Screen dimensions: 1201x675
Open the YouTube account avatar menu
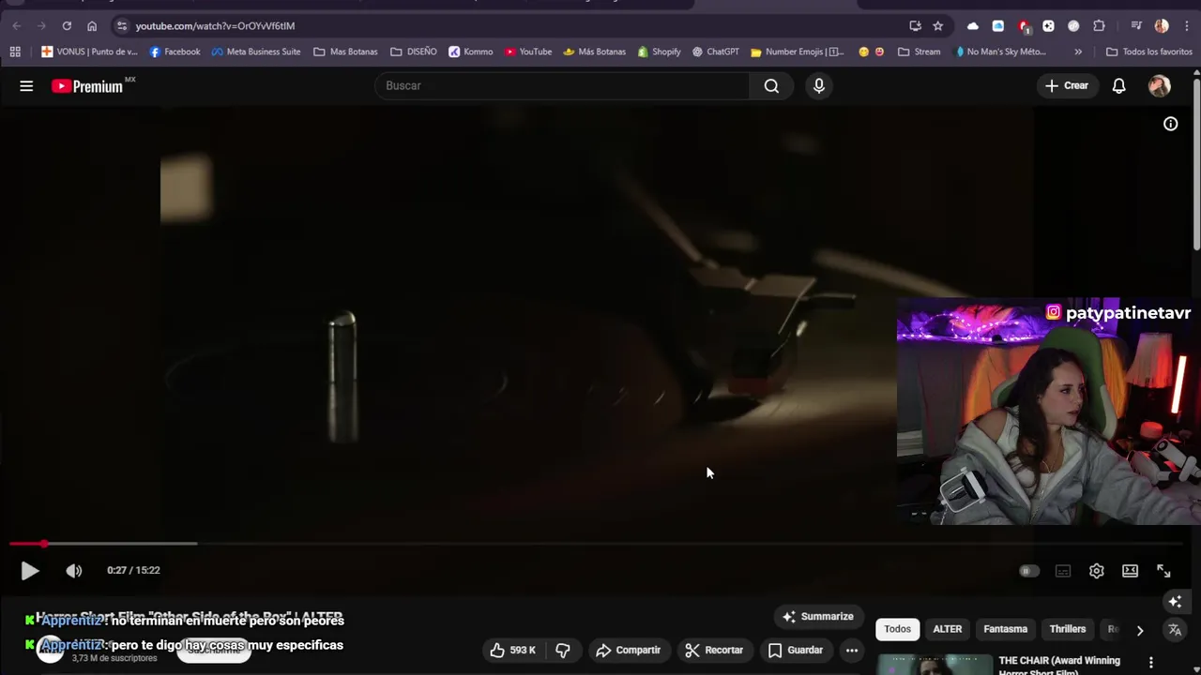[1160, 86]
